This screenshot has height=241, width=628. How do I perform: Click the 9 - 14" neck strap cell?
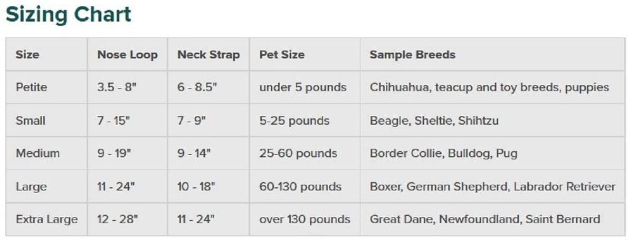click(194, 154)
